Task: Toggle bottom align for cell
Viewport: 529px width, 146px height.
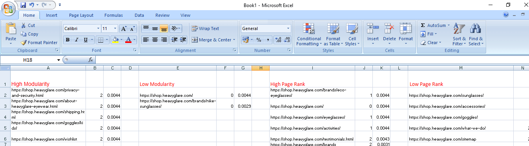Action: point(164,28)
